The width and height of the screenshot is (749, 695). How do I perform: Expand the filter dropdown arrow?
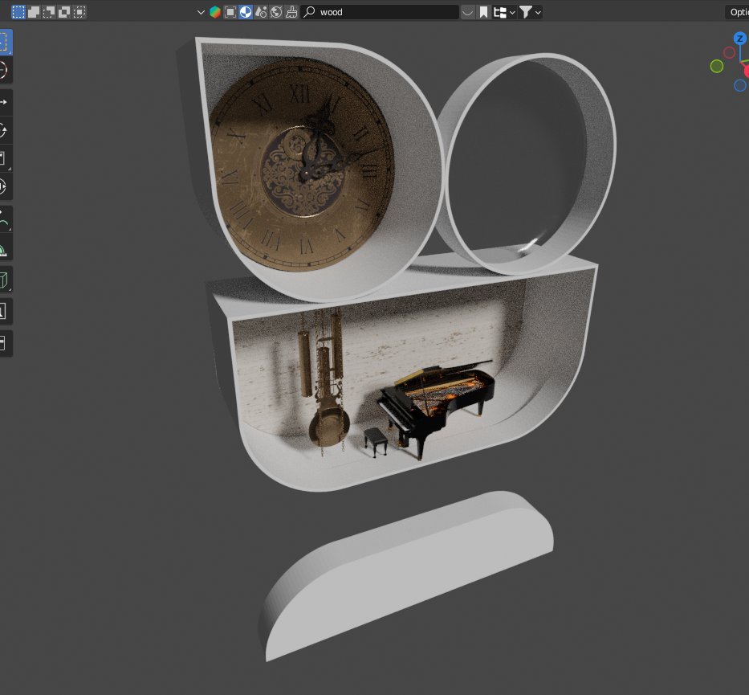pos(539,12)
